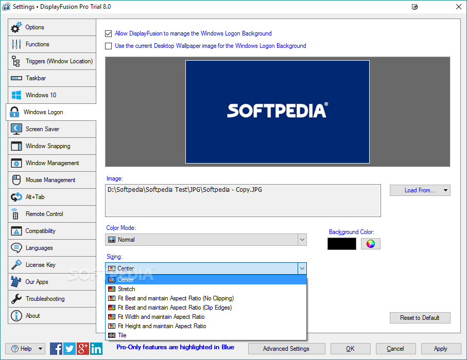Select the Functions sliders icon
Image resolution: width=467 pixels, height=360 pixels.
click(16, 44)
